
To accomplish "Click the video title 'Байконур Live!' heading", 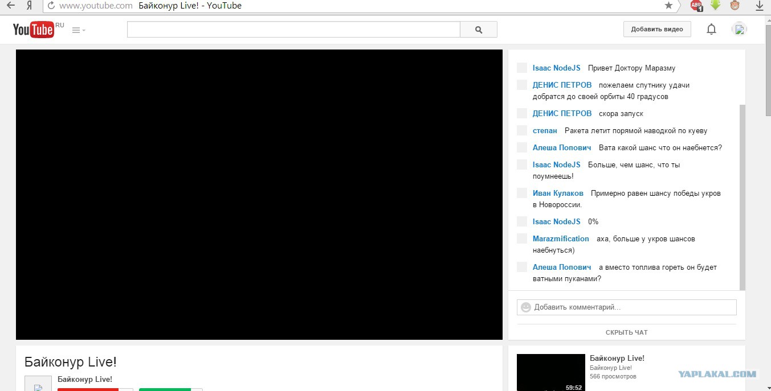I will (x=71, y=362).
